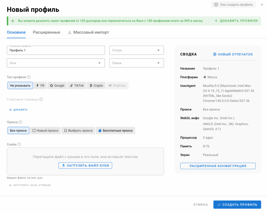Click ЗАГРУЗИТЬ LOCAL STORAGE link
The width and height of the screenshot is (267, 213).
pos(30,185)
